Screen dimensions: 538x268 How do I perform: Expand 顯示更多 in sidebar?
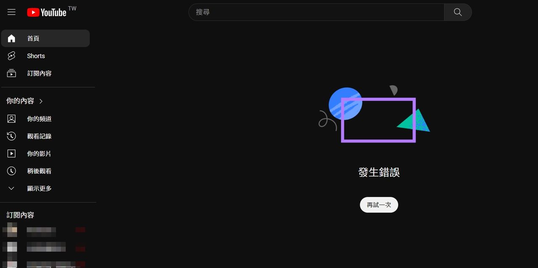(x=45, y=188)
